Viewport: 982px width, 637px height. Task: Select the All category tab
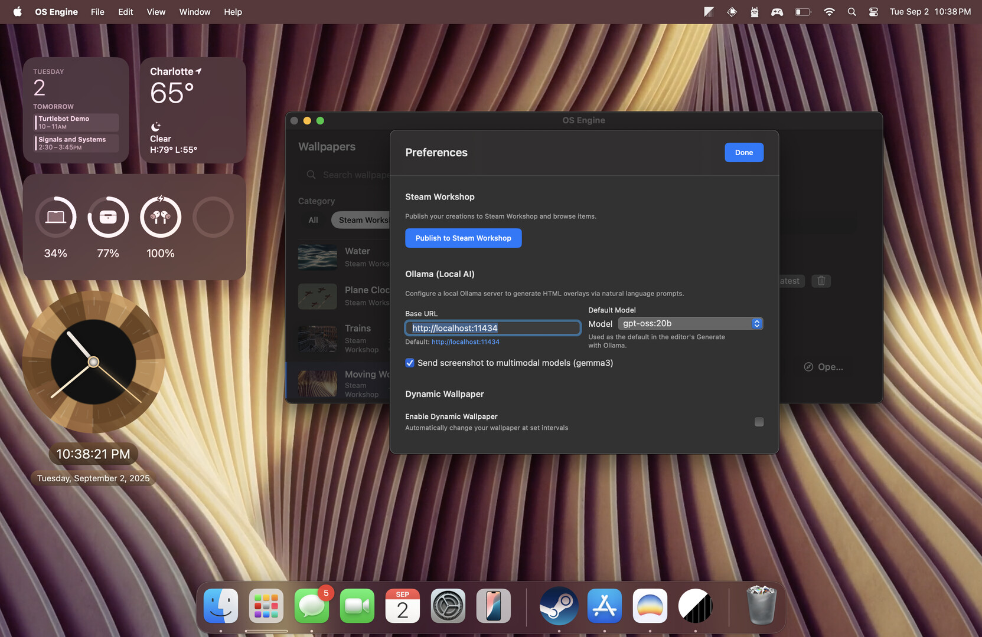click(312, 220)
